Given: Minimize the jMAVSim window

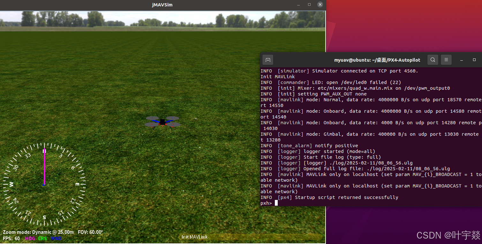Looking at the screenshot, I should (298, 5).
